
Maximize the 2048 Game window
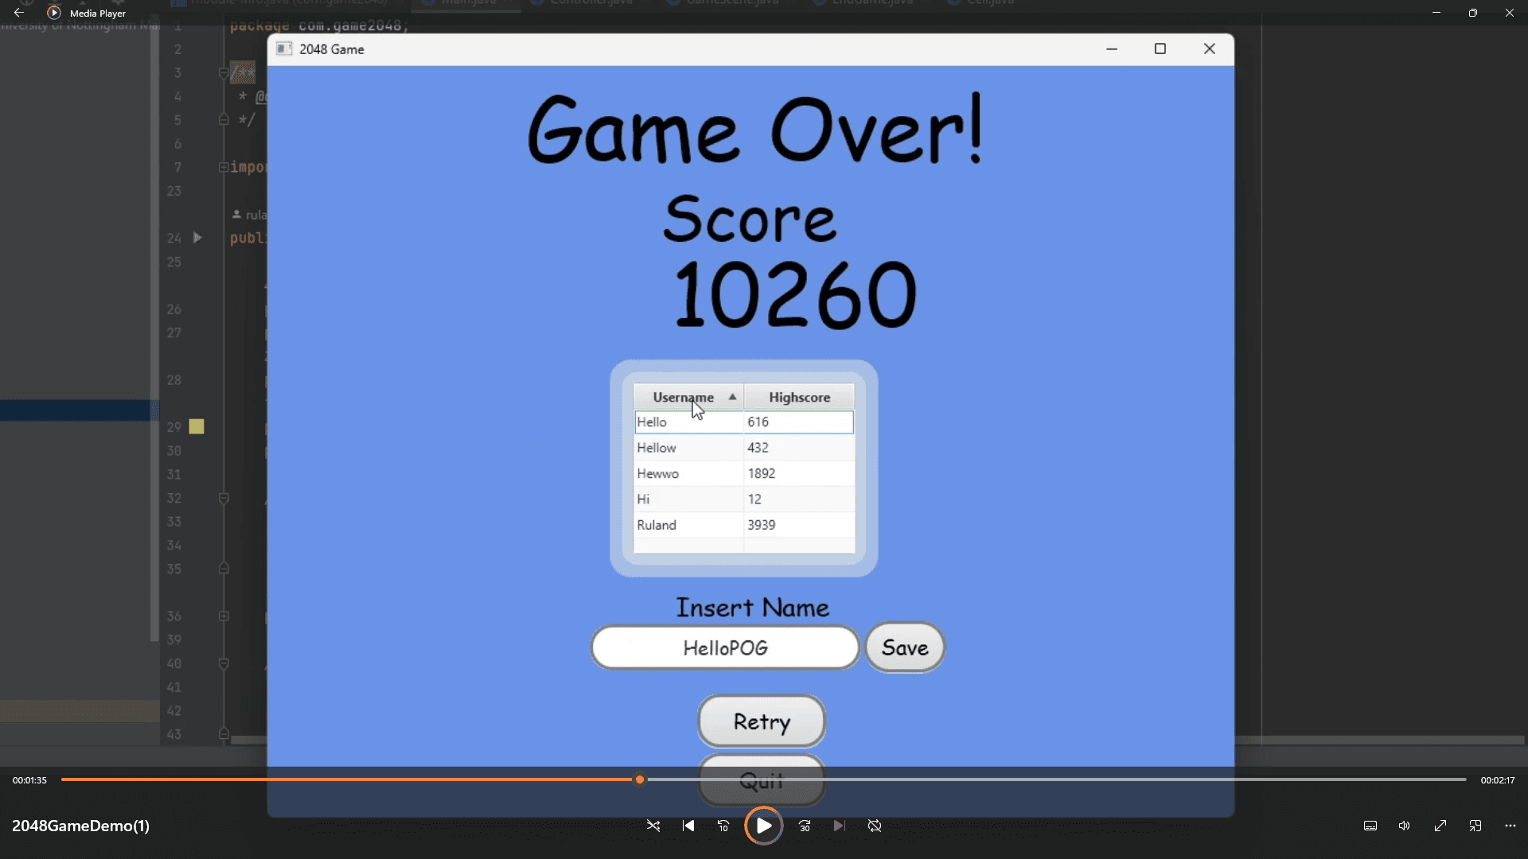tap(1160, 49)
